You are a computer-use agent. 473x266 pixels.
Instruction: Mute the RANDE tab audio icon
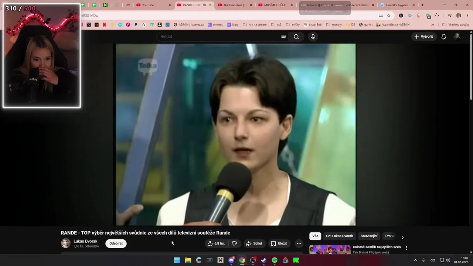click(204, 5)
